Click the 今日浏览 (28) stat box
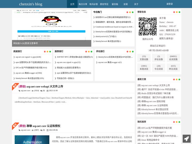 click(x=159, y=67)
